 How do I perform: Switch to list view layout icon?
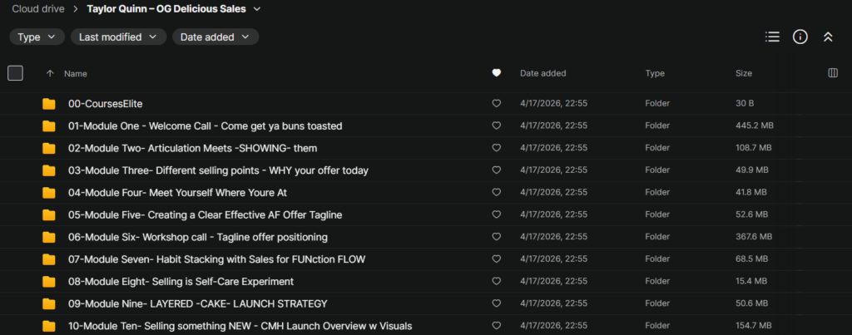[772, 37]
